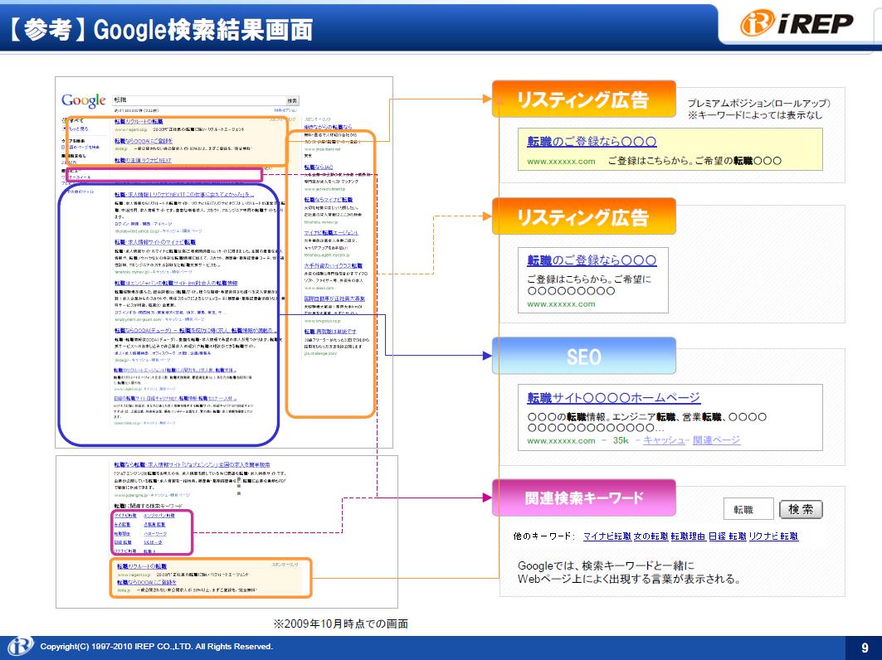
Task: Click エンジャパン転職 in the lower screenshot's related keywords
Action: point(159,516)
